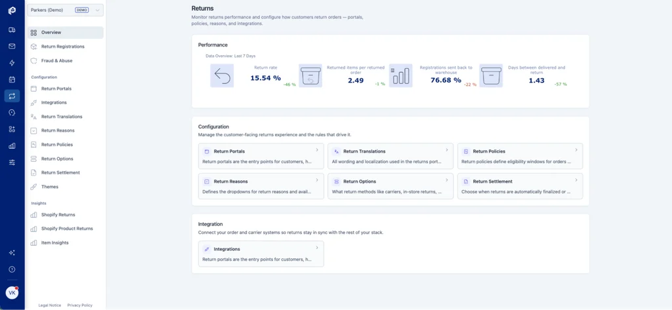672x310 pixels.
Task: Click the -46 % change indicator
Action: pyautogui.click(x=289, y=85)
